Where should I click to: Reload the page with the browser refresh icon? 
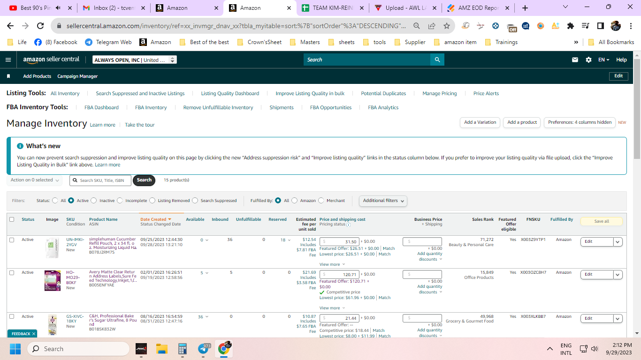coord(40,26)
